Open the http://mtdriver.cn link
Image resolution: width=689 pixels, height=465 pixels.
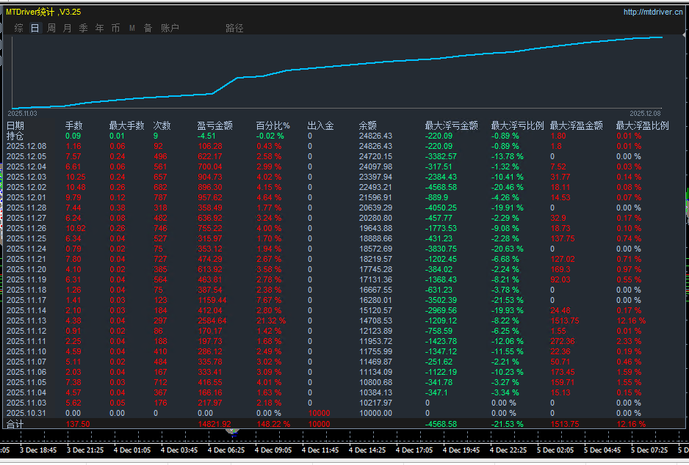coord(652,12)
